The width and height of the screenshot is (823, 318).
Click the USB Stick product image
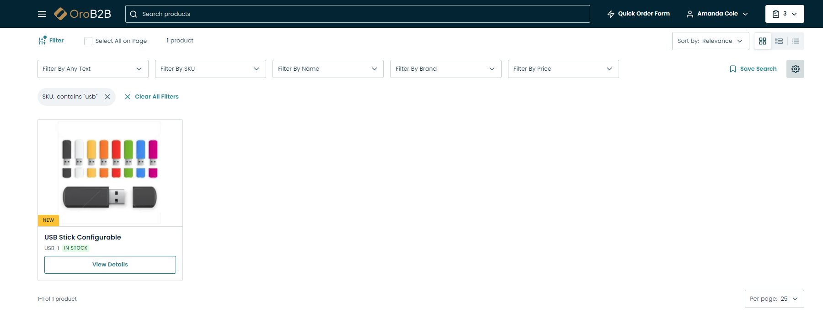coord(110,172)
